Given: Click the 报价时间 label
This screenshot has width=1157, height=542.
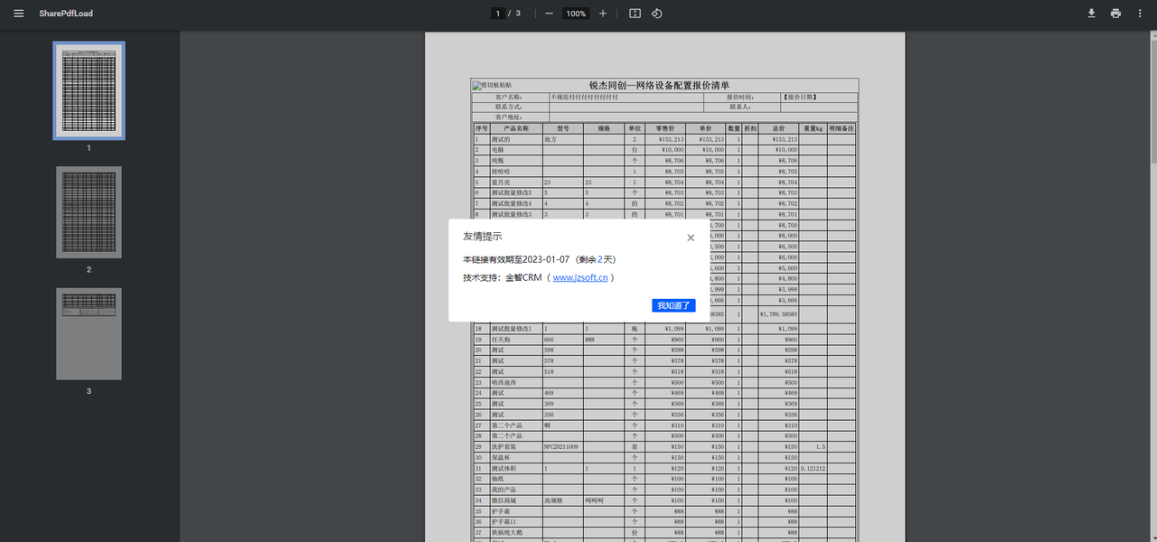Looking at the screenshot, I should point(741,97).
